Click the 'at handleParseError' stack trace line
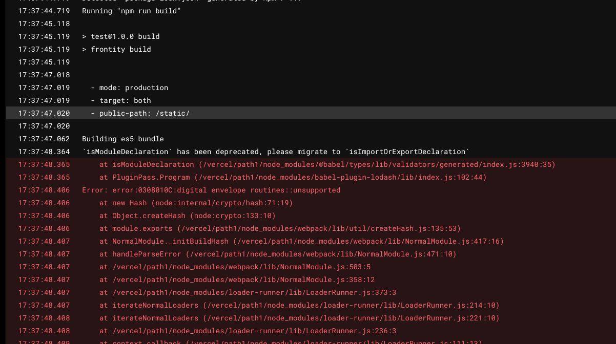Image resolution: width=616 pixels, height=344 pixels. pos(278,254)
